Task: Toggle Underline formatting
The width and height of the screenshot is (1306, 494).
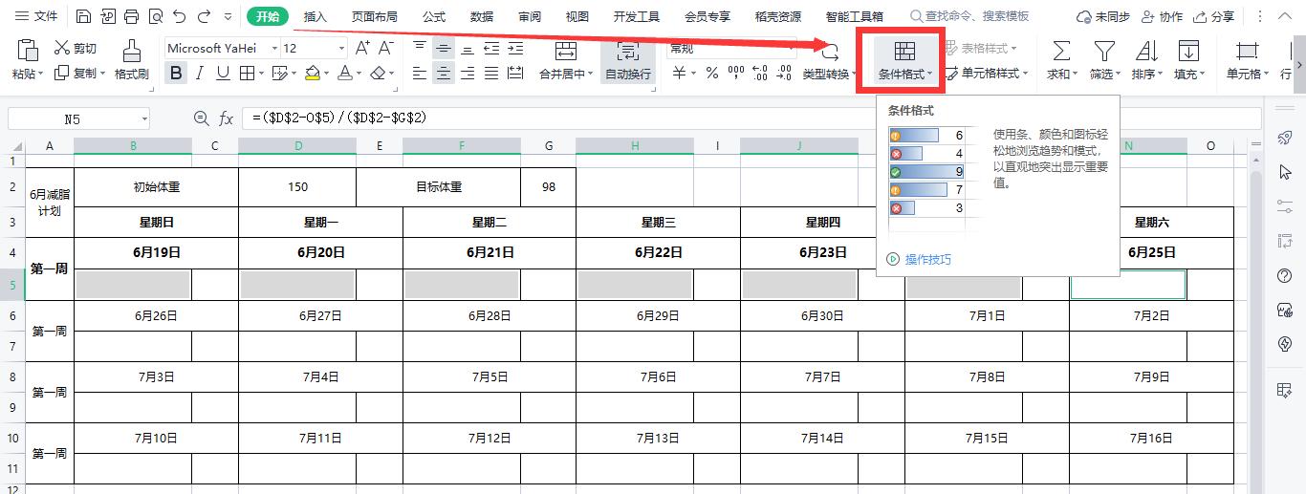Action: 223,74
